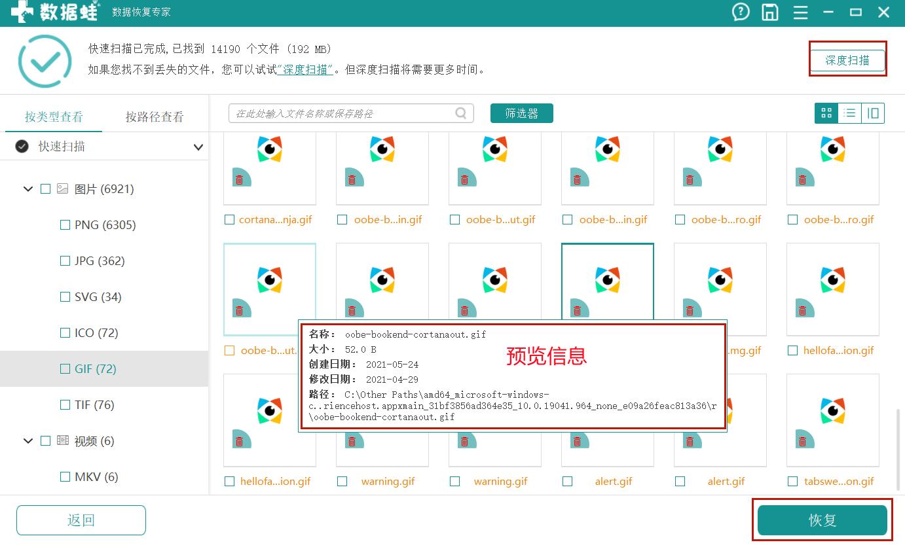Expand the 快速扫描 dropdown arrow
Viewport: 905px width, 551px height.
coord(198,147)
